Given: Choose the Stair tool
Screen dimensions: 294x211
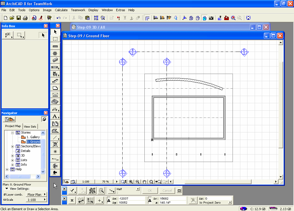Looking at the screenshot, I should (x=55, y=81).
